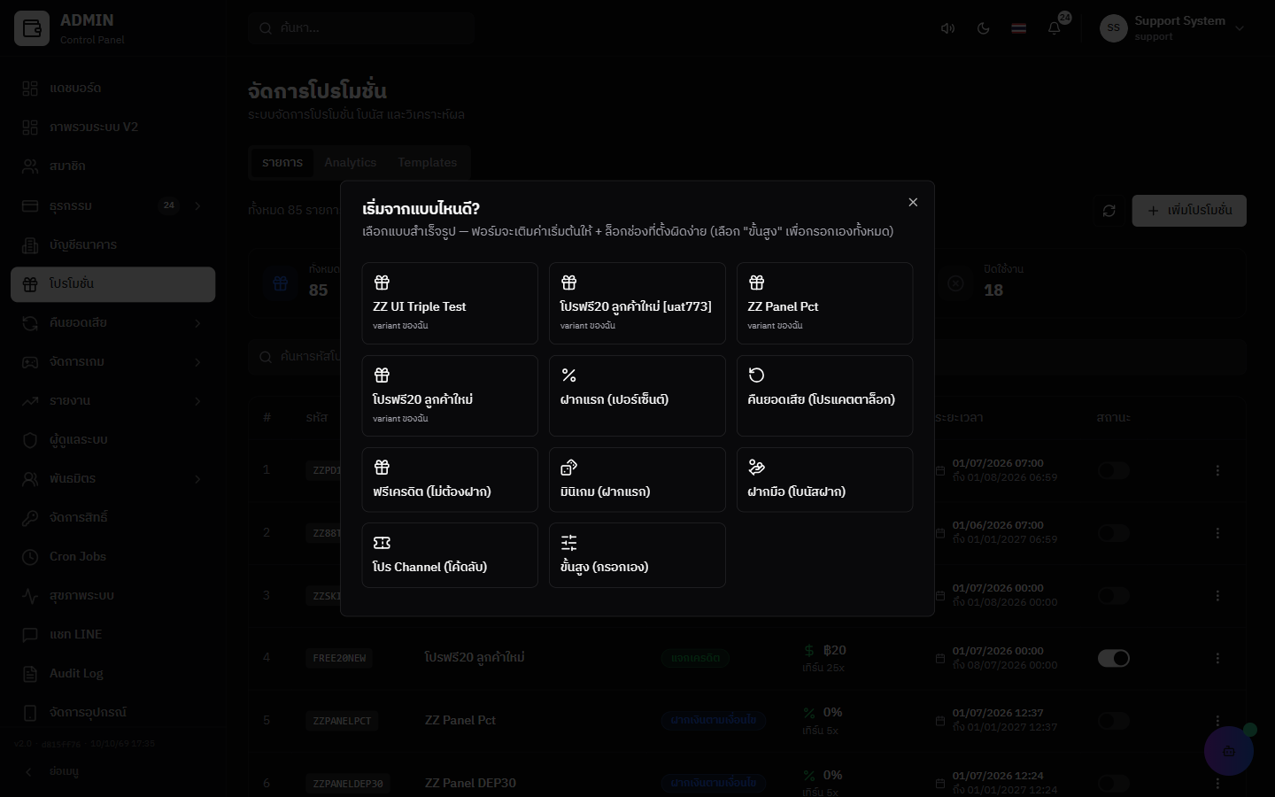Toggle ZZ Panel DEP30 row status switch
Viewport: 1275px width, 797px height.
click(x=1113, y=784)
